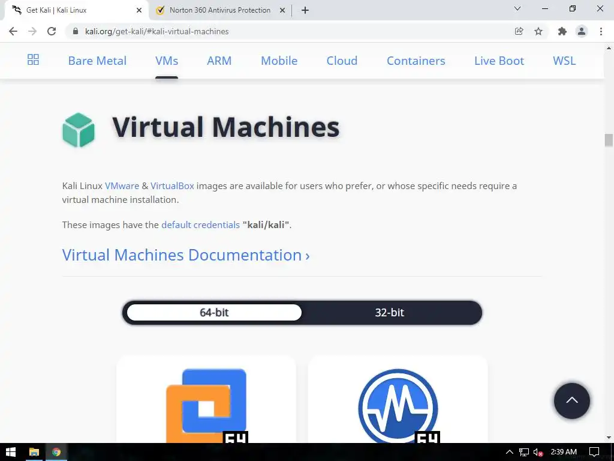Open a new browser tab
This screenshot has height=461, width=614.
tap(305, 10)
